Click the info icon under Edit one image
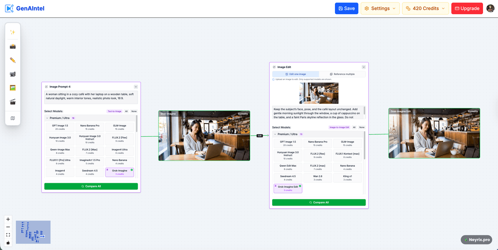 [273, 79]
